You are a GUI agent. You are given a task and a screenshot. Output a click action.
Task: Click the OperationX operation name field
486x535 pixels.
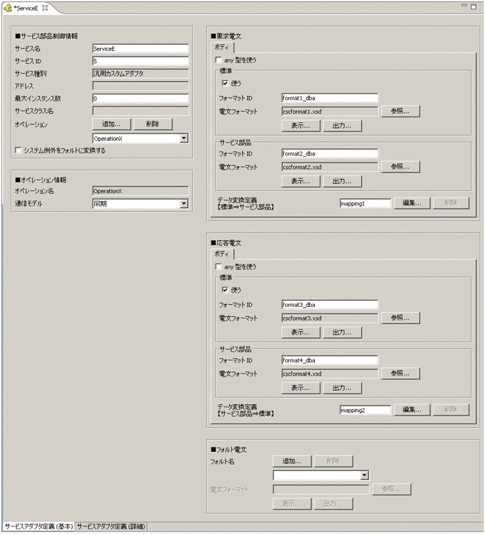140,191
